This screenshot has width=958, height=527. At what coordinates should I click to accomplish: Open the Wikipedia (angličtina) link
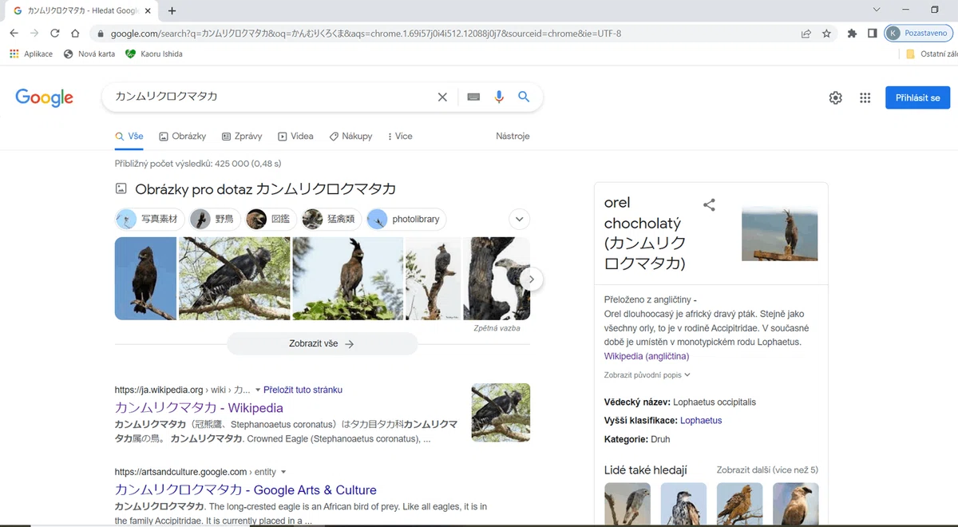tap(647, 356)
